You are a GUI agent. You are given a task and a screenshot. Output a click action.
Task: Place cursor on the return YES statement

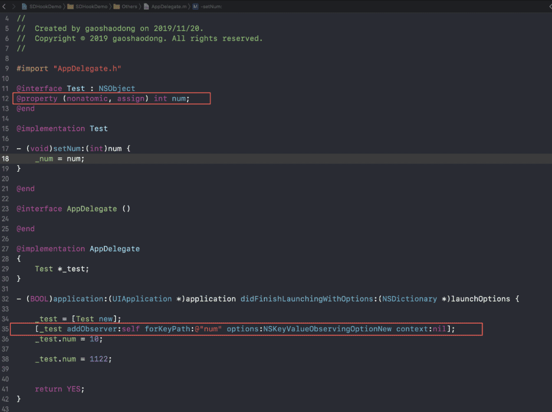(x=59, y=389)
